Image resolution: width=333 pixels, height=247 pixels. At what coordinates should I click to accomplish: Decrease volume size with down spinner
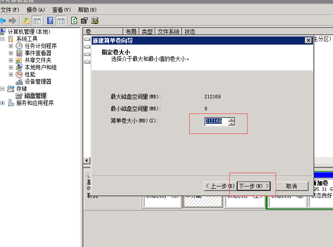click(231, 123)
